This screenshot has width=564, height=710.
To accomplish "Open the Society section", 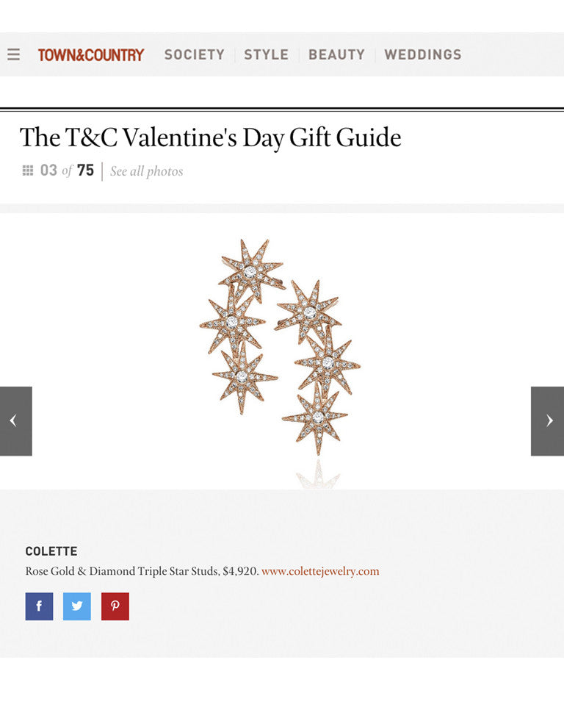I will coord(194,55).
